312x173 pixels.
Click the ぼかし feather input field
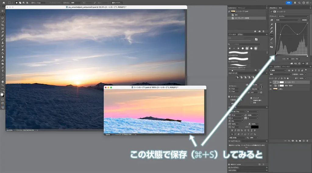tap(41, 3)
